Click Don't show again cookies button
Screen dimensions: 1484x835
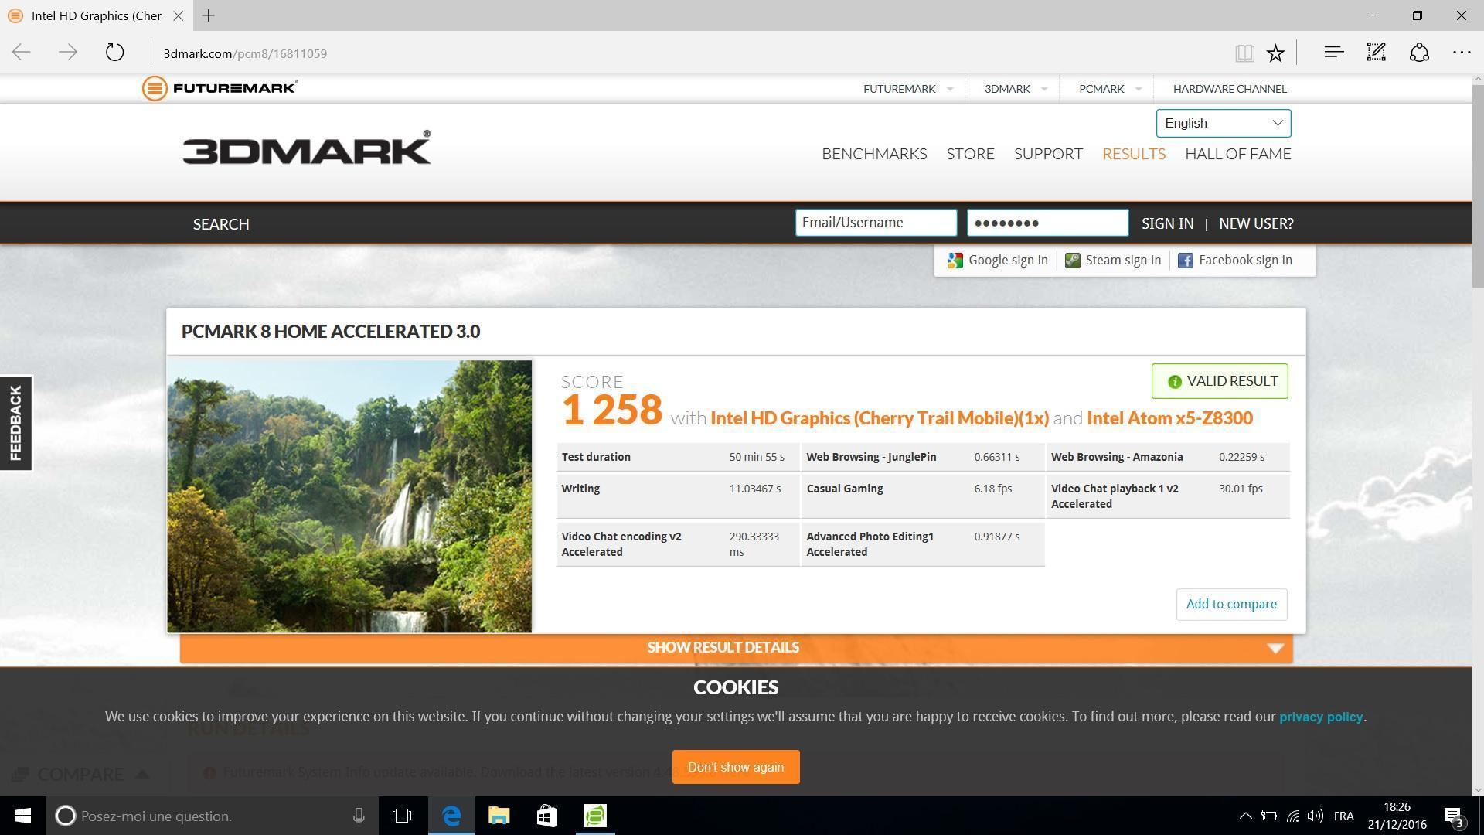[735, 767]
